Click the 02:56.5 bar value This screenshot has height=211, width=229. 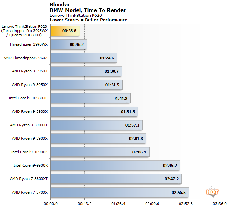179,193
